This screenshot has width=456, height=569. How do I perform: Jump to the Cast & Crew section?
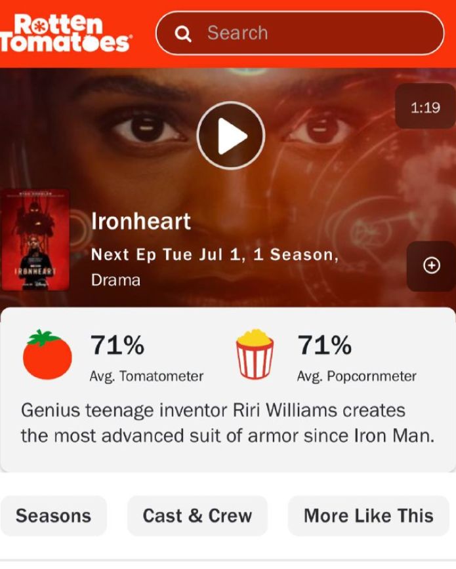click(x=197, y=516)
